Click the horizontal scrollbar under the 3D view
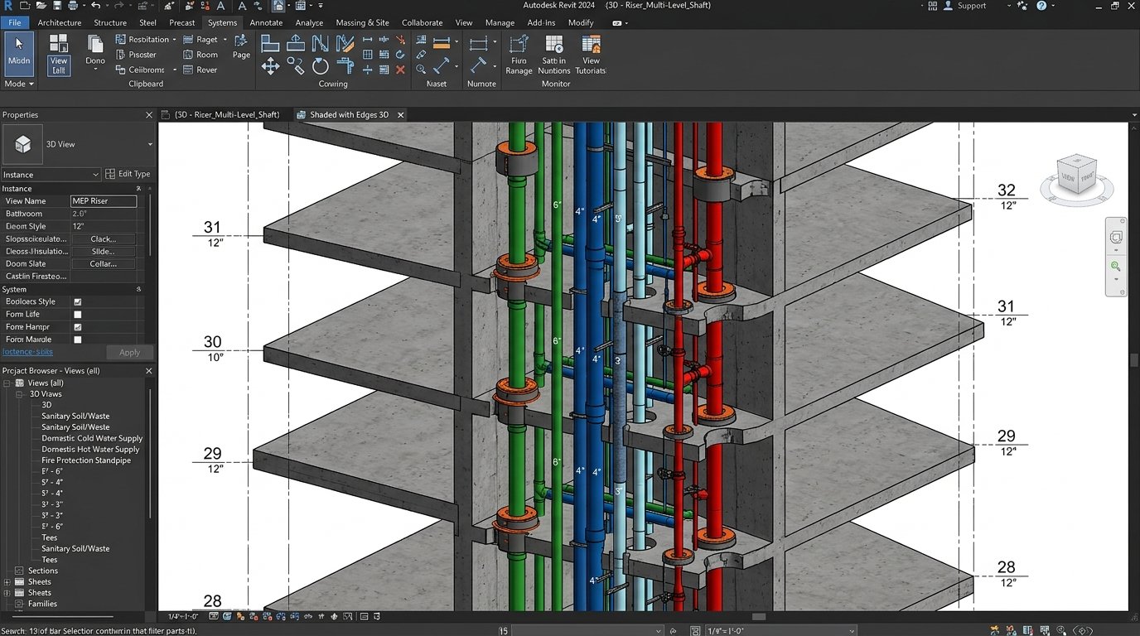 pos(758,617)
